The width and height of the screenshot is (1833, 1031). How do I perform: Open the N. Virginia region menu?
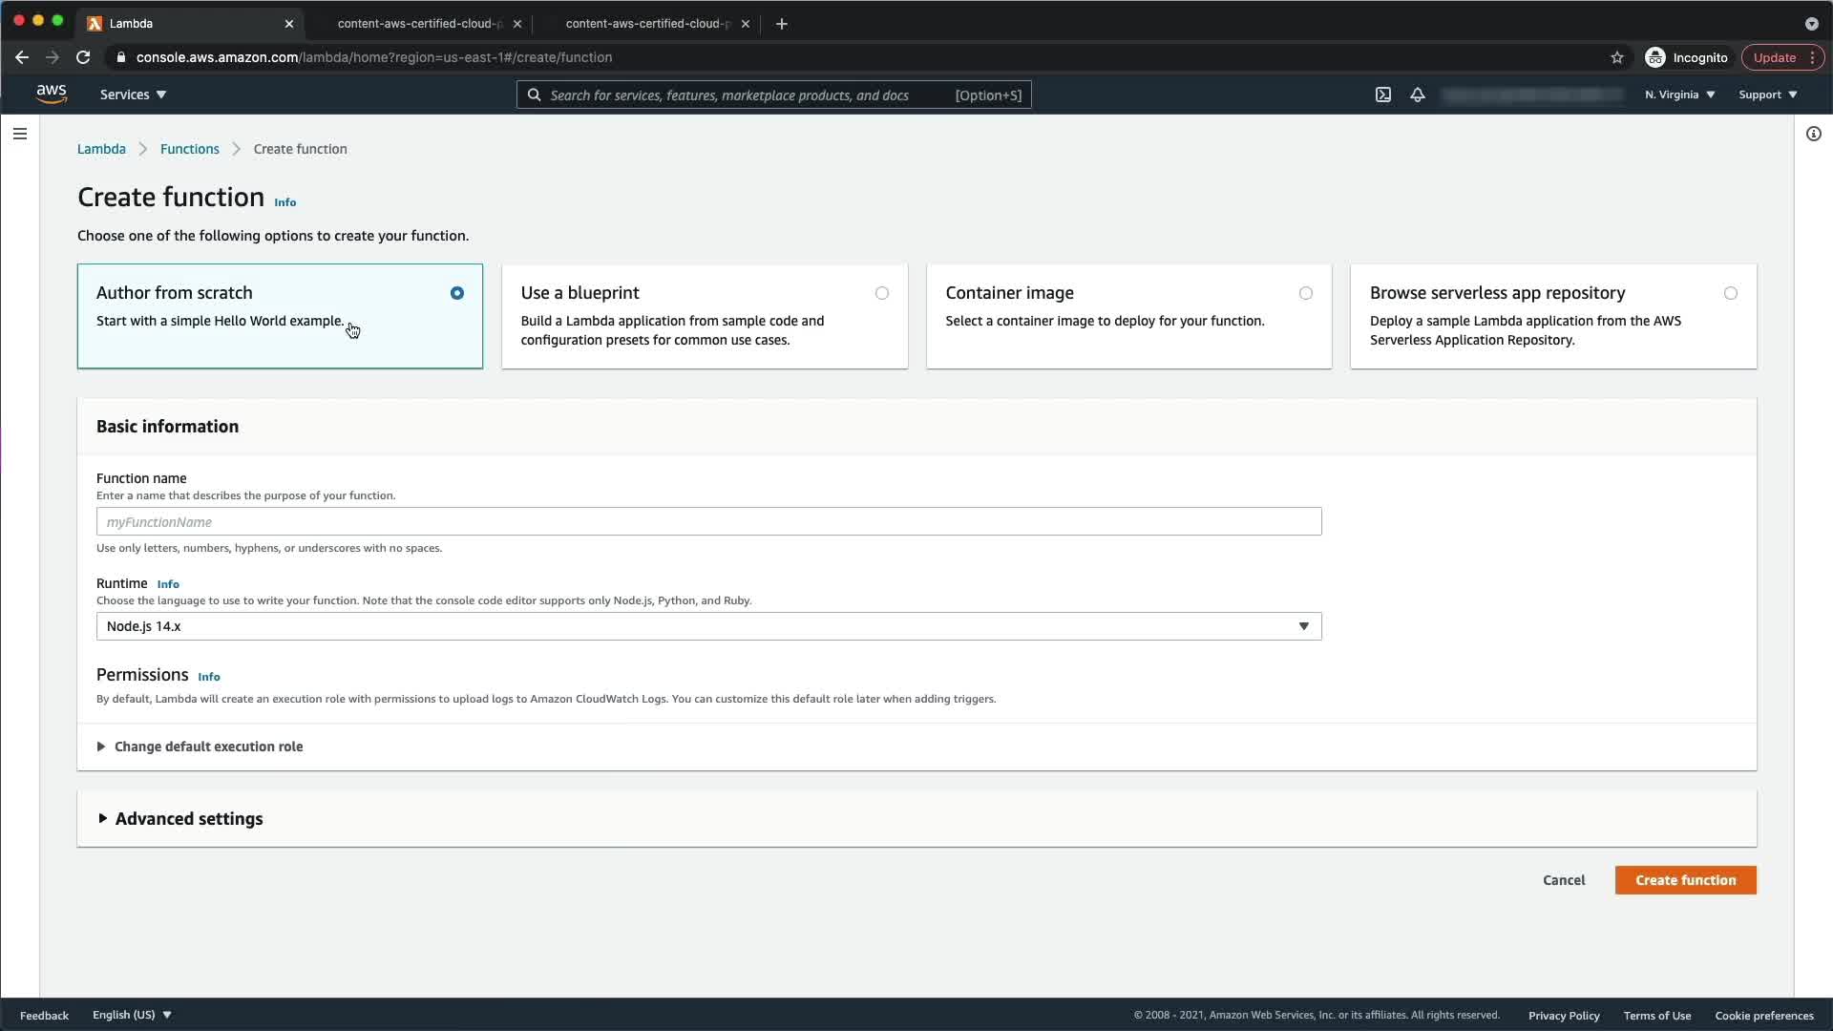1679,95
